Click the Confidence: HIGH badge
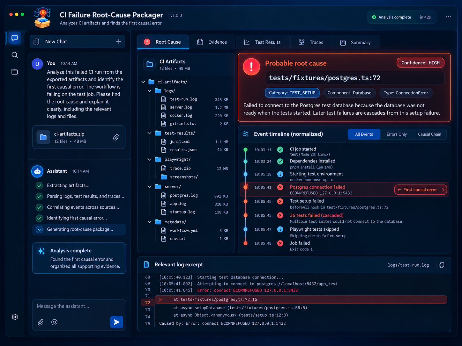The height and width of the screenshot is (346, 462). pyautogui.click(x=421, y=63)
